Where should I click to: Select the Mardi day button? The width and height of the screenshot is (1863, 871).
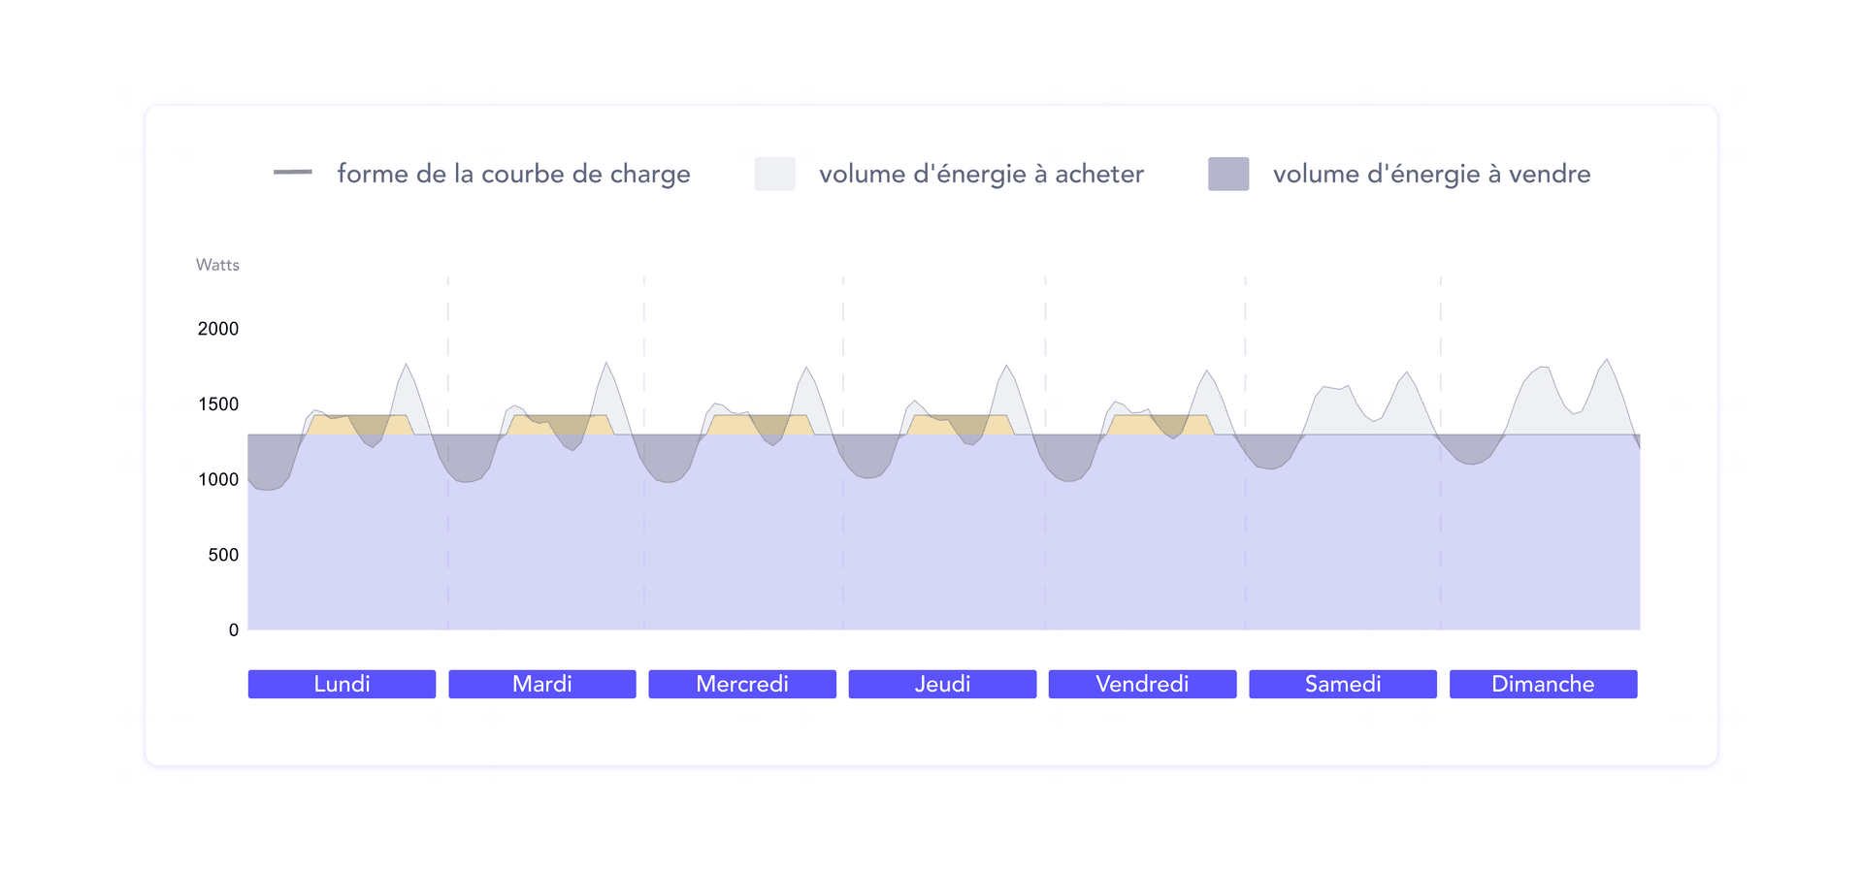tap(541, 684)
